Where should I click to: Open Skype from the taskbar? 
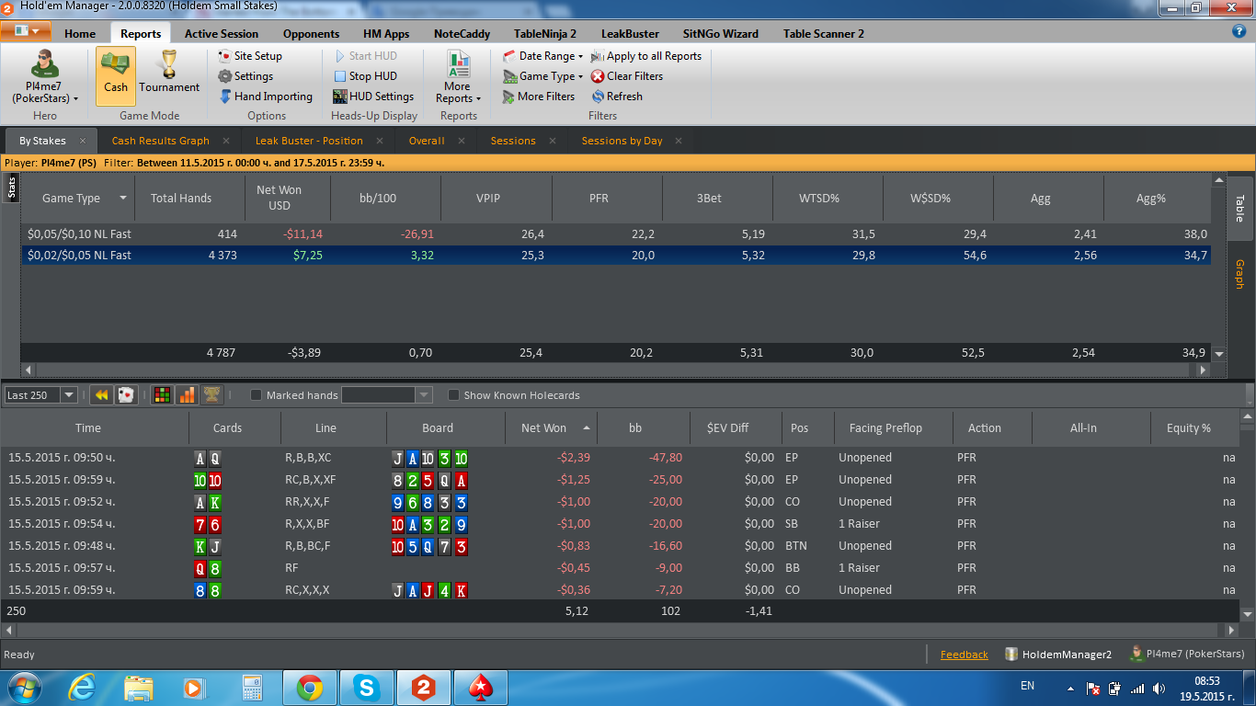[367, 688]
